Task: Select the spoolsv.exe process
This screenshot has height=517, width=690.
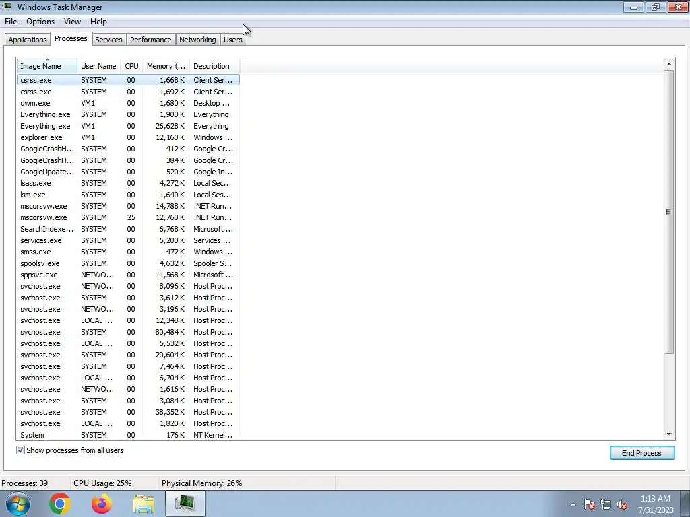Action: tap(128, 263)
